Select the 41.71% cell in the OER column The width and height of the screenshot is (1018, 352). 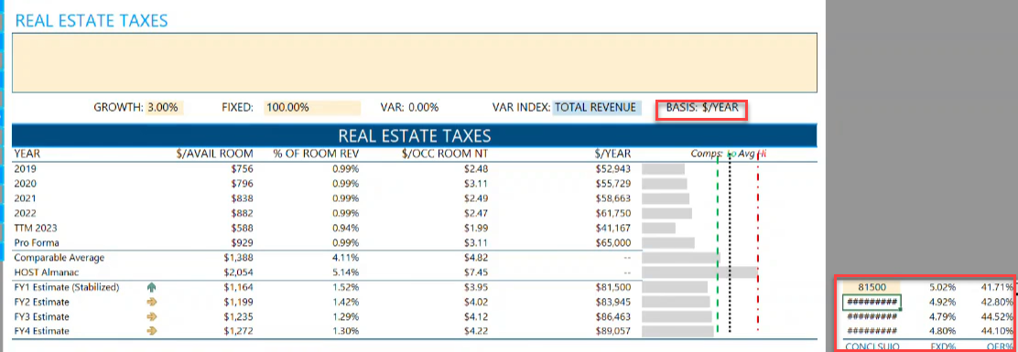[997, 286]
